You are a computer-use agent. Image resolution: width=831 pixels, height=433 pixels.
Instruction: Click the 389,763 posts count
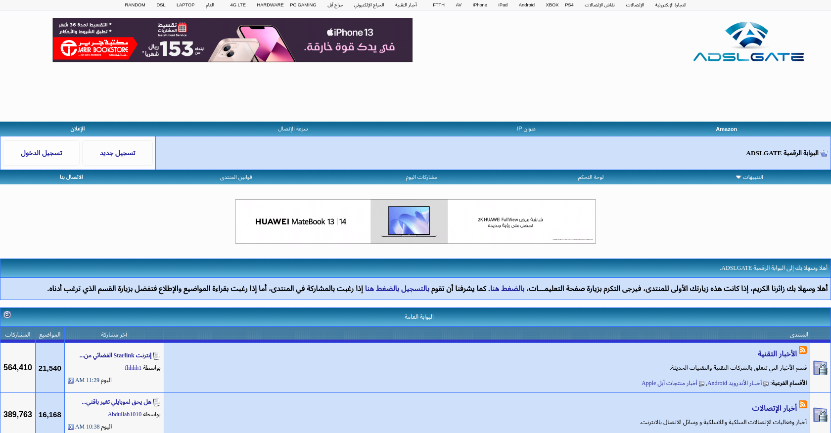18,414
